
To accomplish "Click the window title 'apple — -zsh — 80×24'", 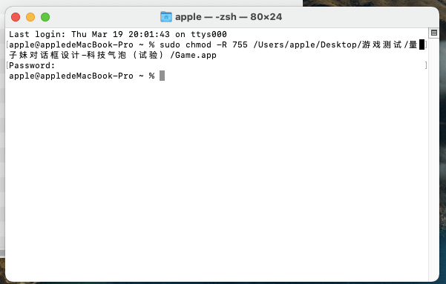I will pos(229,17).
